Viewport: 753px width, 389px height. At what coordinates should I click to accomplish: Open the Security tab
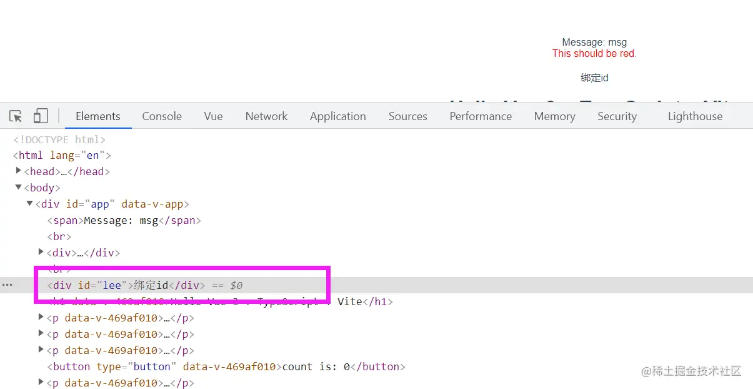point(617,116)
